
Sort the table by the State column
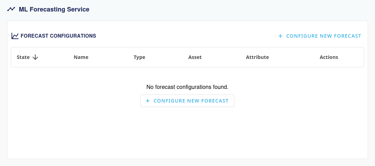point(23,57)
